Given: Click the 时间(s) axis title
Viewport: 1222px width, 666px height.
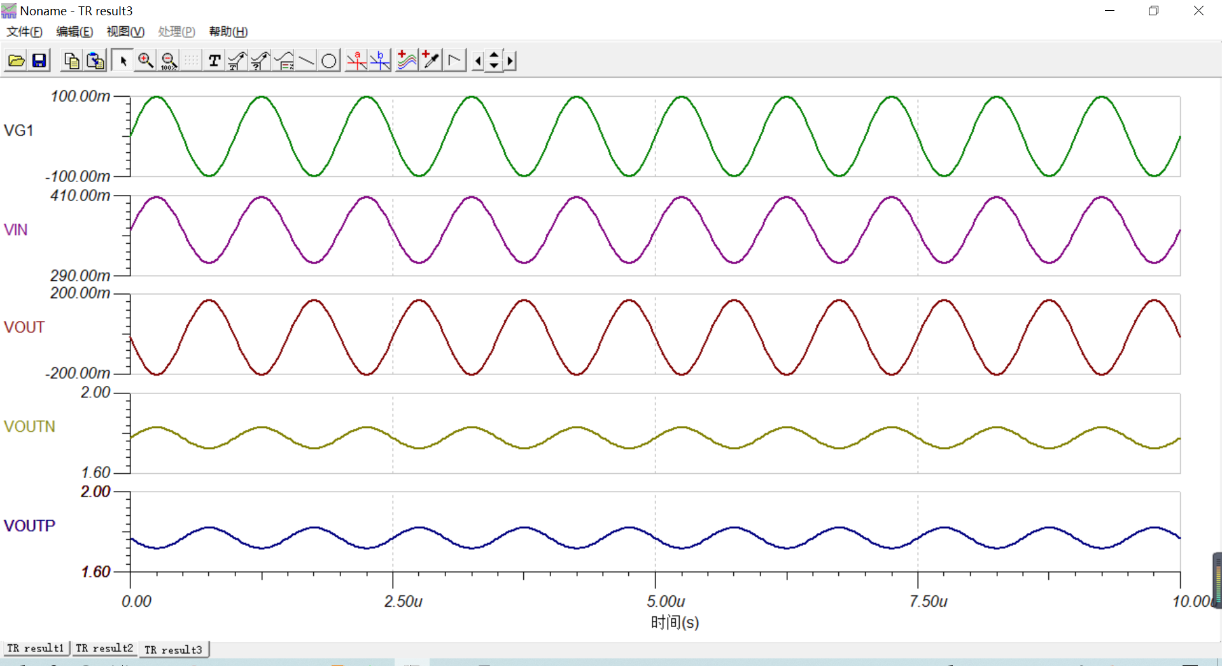Looking at the screenshot, I should pyautogui.click(x=675, y=622).
